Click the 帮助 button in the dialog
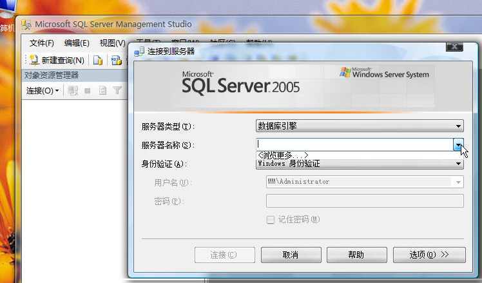Viewport: 482px width, 283px height. [356, 255]
